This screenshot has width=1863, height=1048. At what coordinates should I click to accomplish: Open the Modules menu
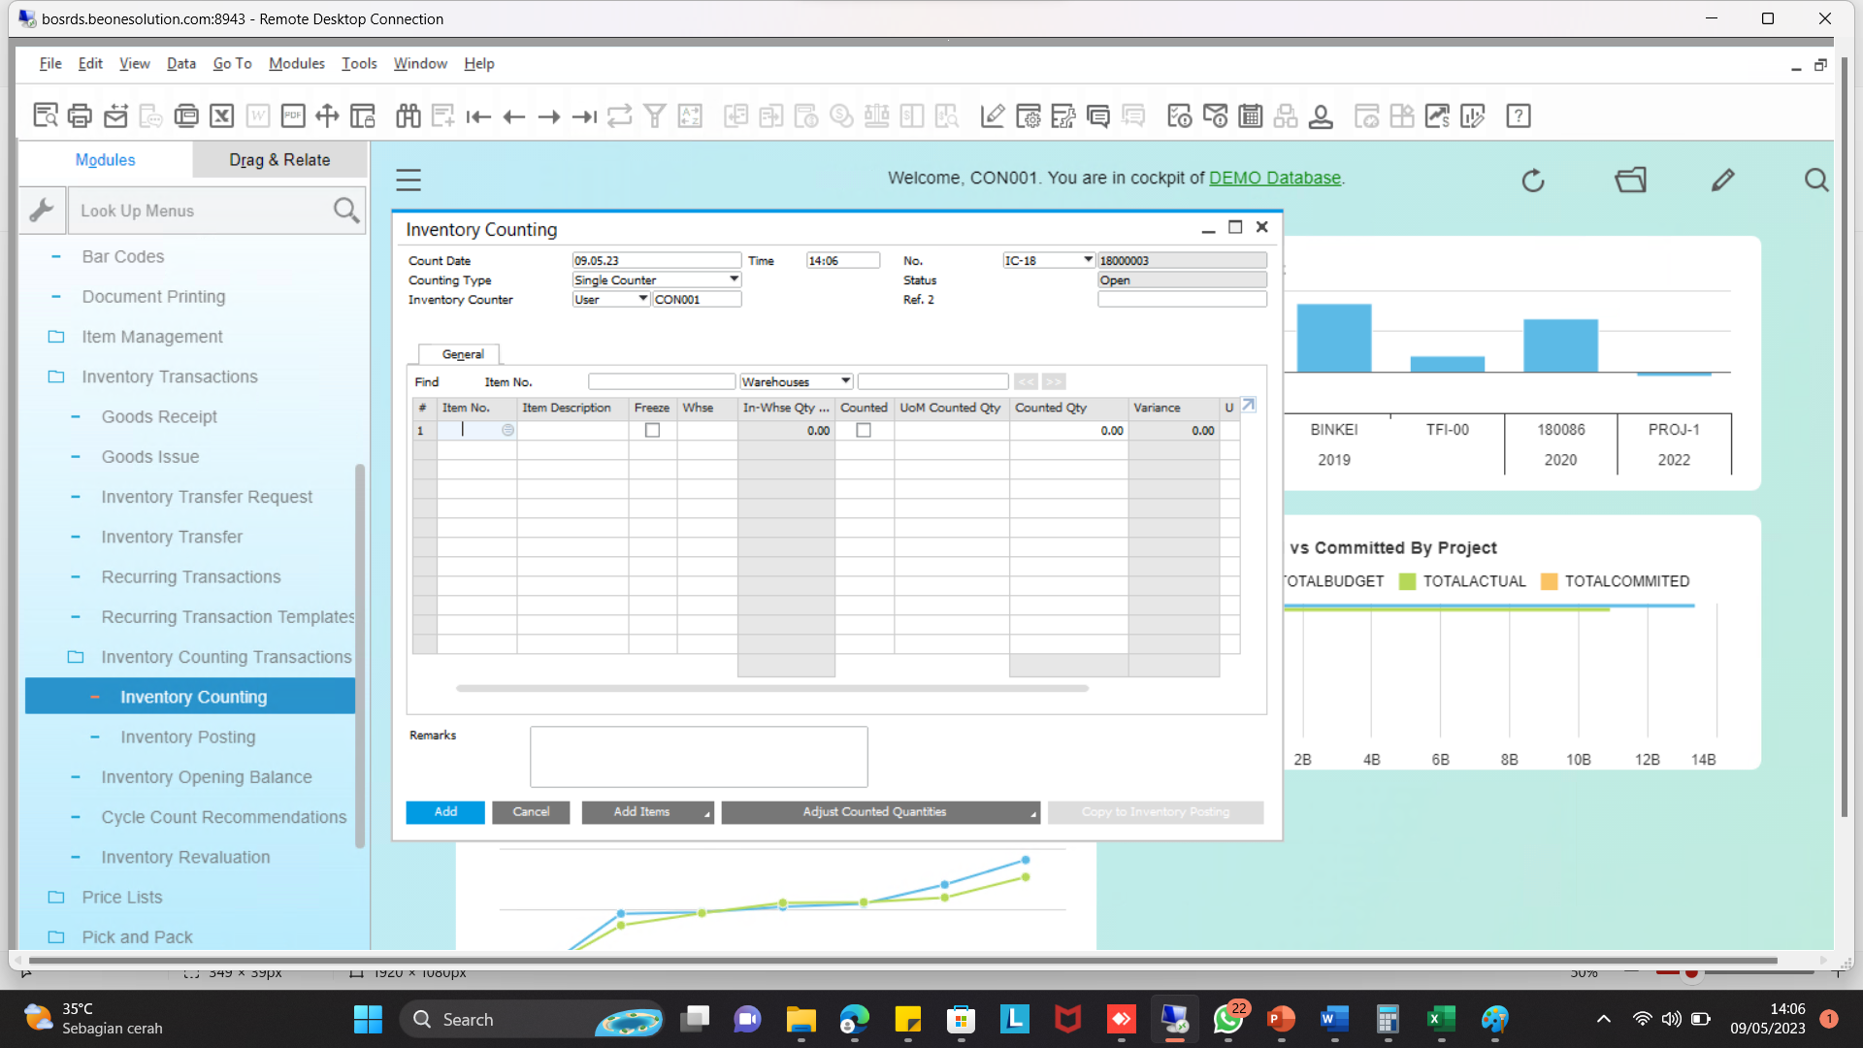[296, 64]
